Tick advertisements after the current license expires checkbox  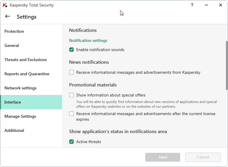click(71, 114)
